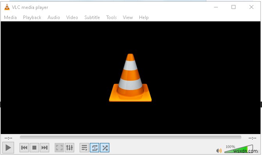Open the Video menu
The image size is (262, 155).
coord(72,17)
